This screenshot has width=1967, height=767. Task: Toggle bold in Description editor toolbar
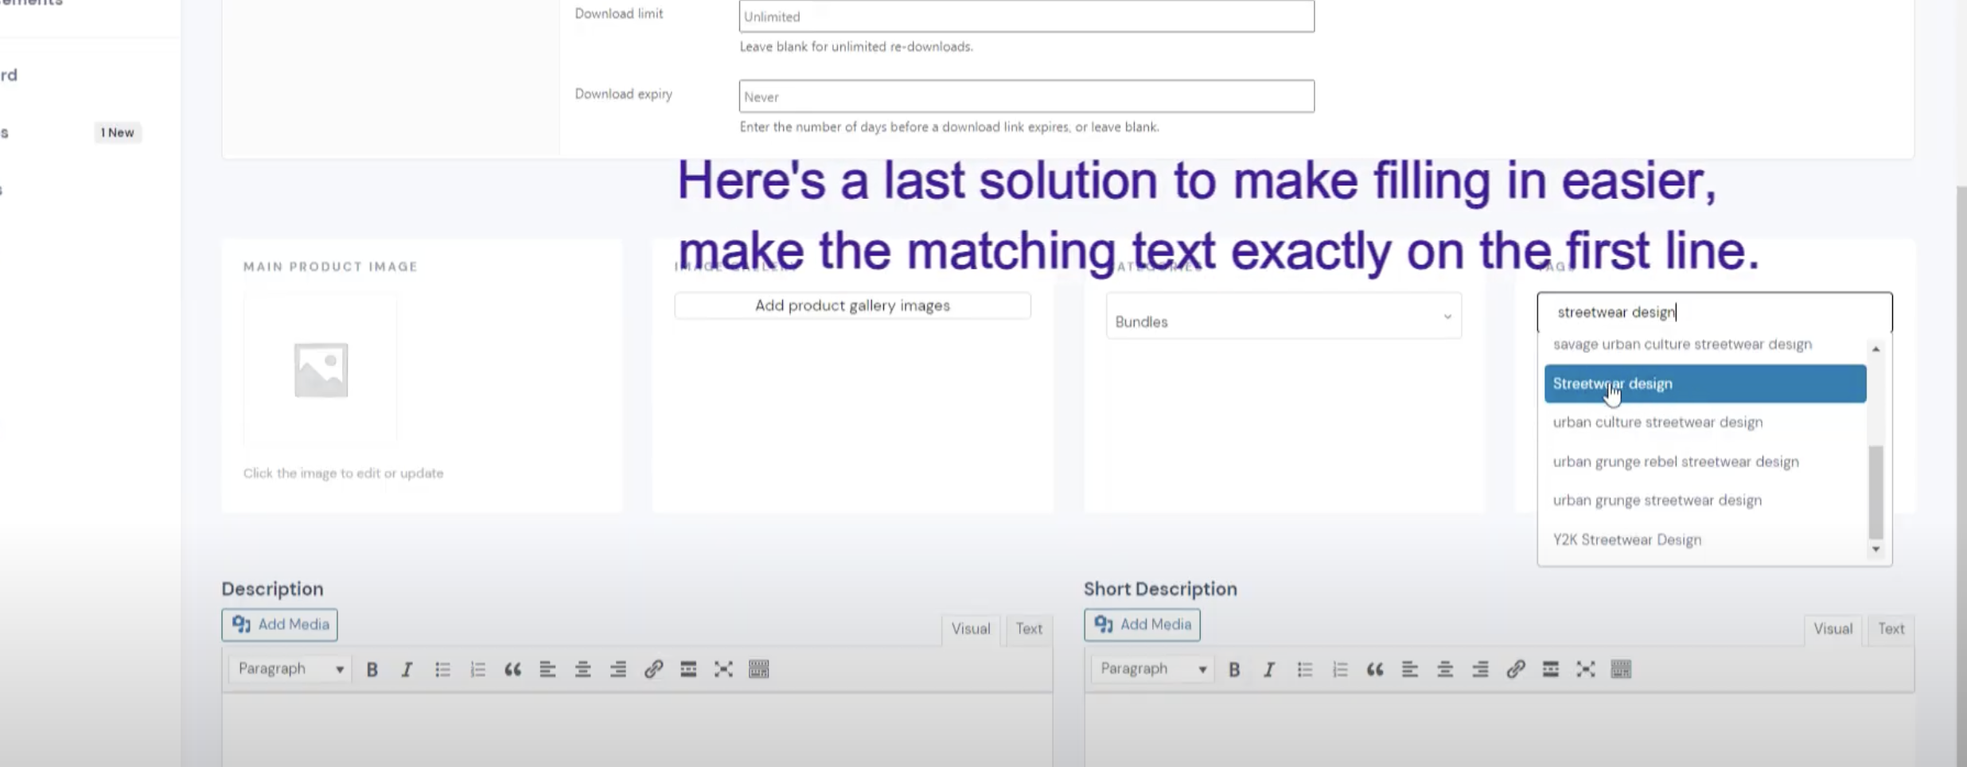[372, 669]
